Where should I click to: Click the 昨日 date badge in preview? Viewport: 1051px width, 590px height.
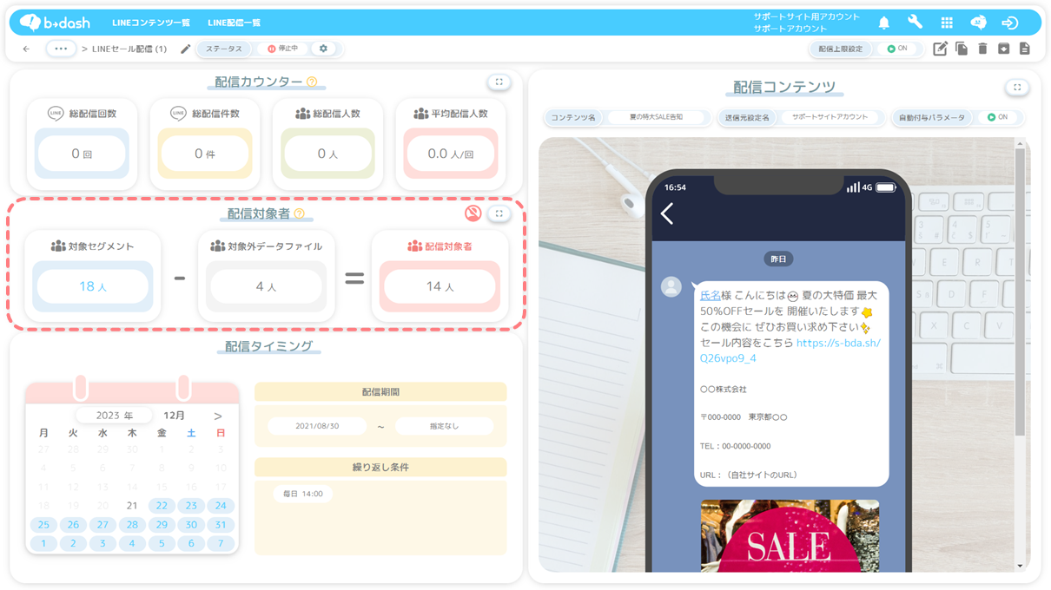pyautogui.click(x=778, y=259)
